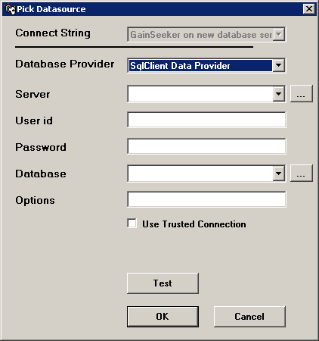This screenshot has height=341, width=319.
Task: Expand the Database dropdown arrow
Action: coord(278,174)
